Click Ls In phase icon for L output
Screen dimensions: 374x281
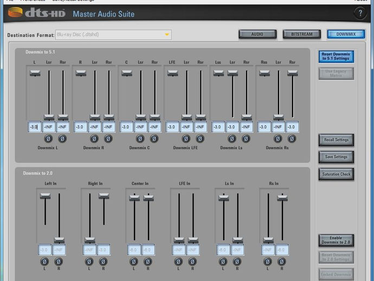(223, 261)
